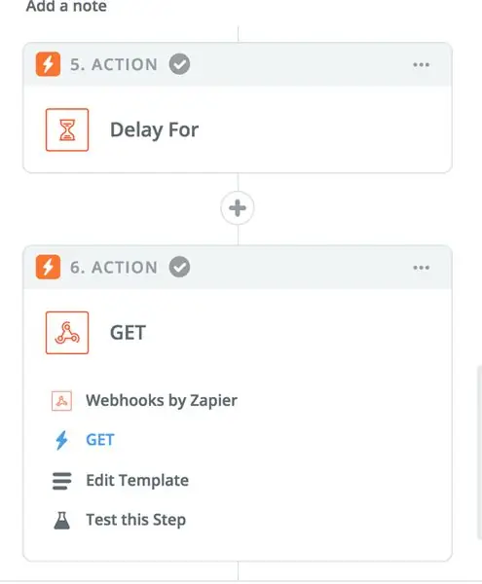482x584 pixels.
Task: Click the orange lightning icon on step 6
Action: pos(48,267)
